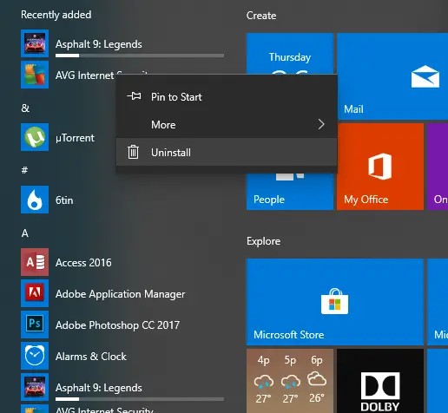The height and width of the screenshot is (413, 448).
Task: Click the pin icon next to Pin to Start
Action: [134, 96]
